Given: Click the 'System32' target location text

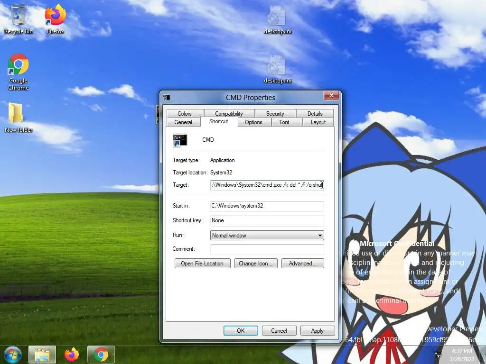Looking at the screenshot, I should click(x=221, y=173).
